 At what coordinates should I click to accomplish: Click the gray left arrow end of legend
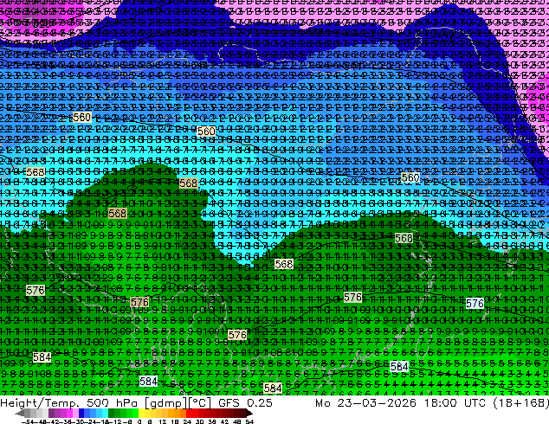(x=20, y=413)
